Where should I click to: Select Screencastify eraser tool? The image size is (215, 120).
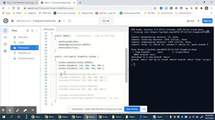tap(25, 110)
